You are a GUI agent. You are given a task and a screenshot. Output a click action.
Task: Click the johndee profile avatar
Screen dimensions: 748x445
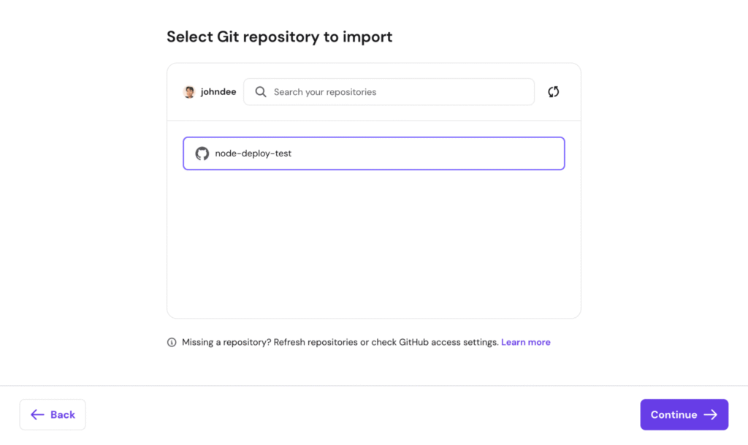click(189, 91)
